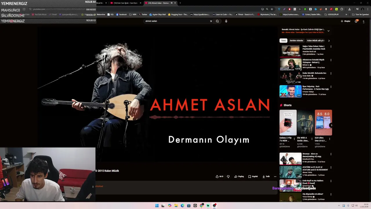This screenshot has height=209, width=371.
Task: Open Sağım Yalan Solum Yalan video thumbnail
Action: click(290, 51)
